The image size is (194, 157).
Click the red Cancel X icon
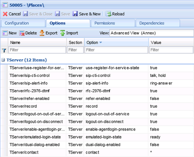5,14
